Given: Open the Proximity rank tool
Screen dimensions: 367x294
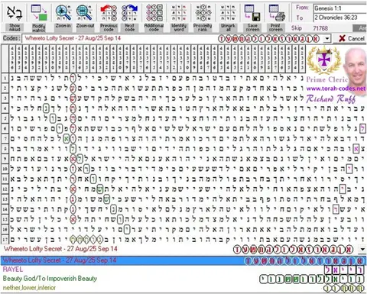Looking at the screenshot, I should pyautogui.click(x=203, y=13).
